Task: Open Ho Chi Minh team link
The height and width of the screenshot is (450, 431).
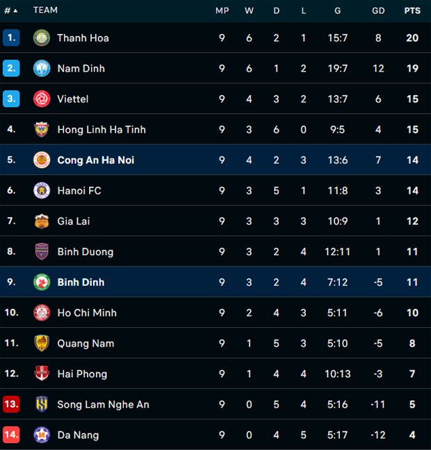Action: pyautogui.click(x=87, y=313)
